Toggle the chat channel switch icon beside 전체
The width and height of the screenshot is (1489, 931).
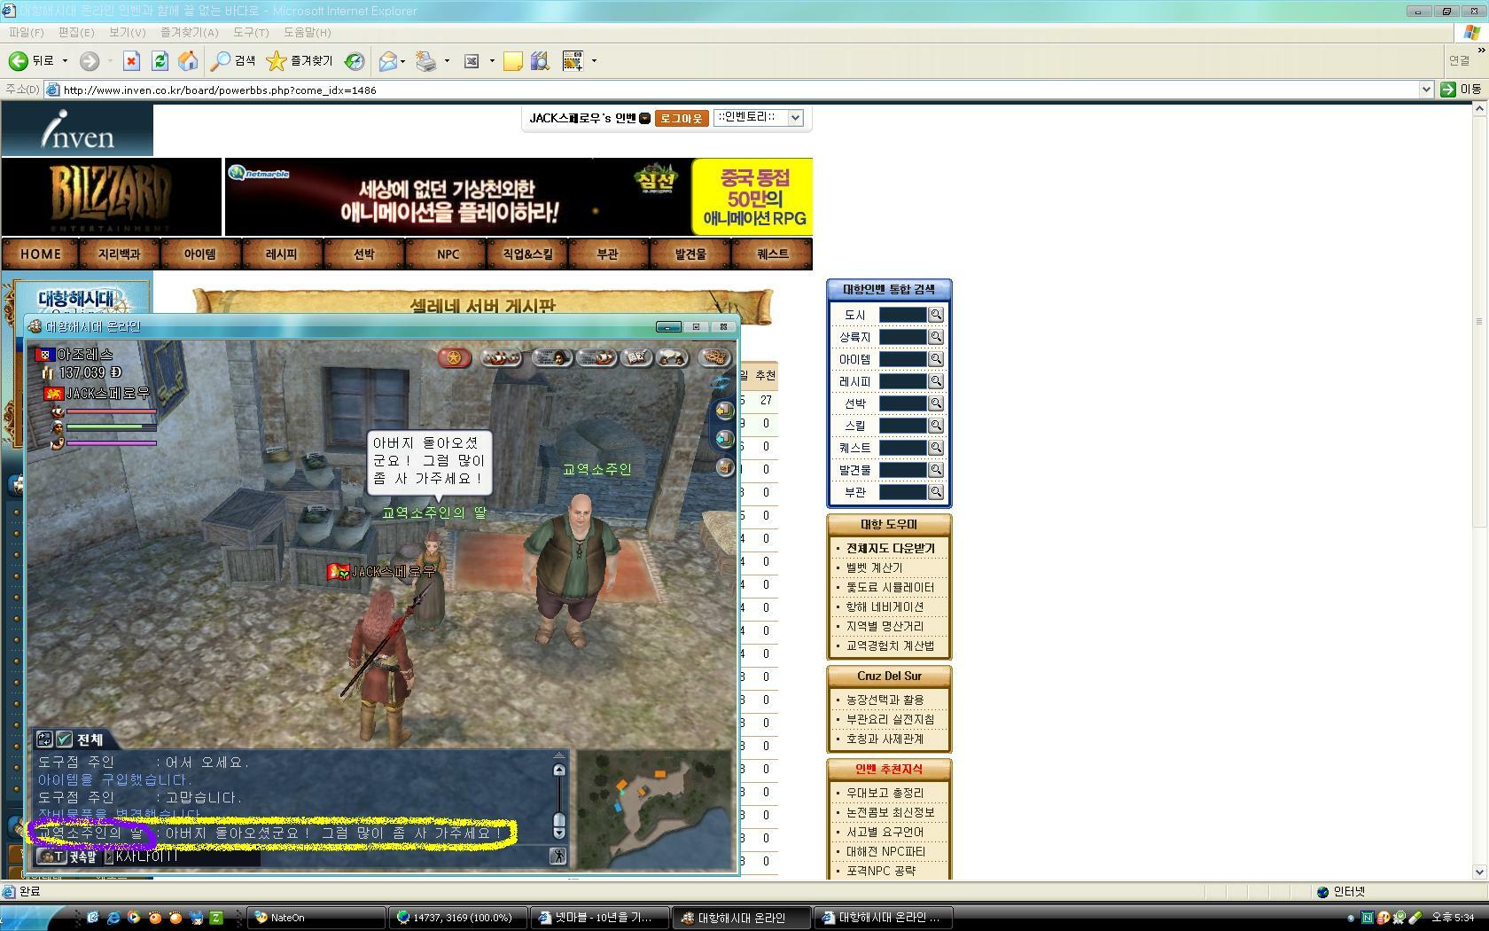point(44,739)
